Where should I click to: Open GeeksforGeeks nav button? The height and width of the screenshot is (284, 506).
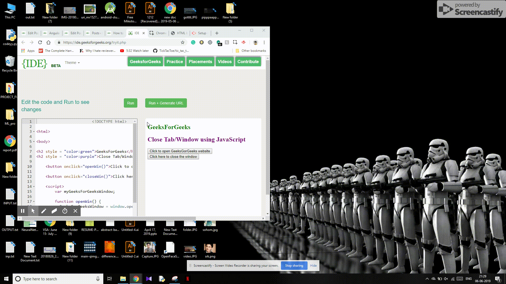(x=145, y=62)
